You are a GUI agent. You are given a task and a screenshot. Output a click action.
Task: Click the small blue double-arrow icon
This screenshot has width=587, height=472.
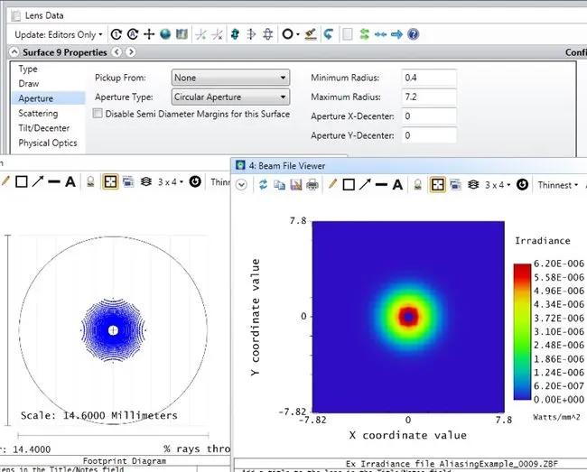[380, 35]
